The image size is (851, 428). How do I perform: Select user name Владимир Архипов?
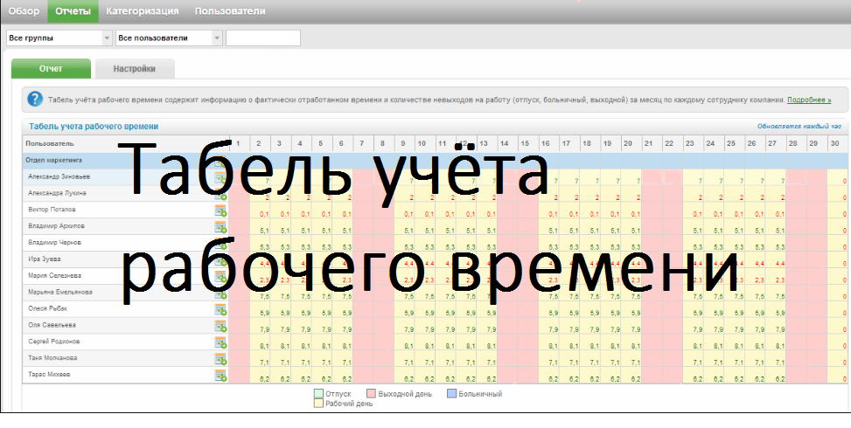[56, 225]
